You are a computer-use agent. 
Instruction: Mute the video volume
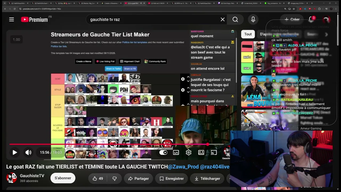[28, 153]
